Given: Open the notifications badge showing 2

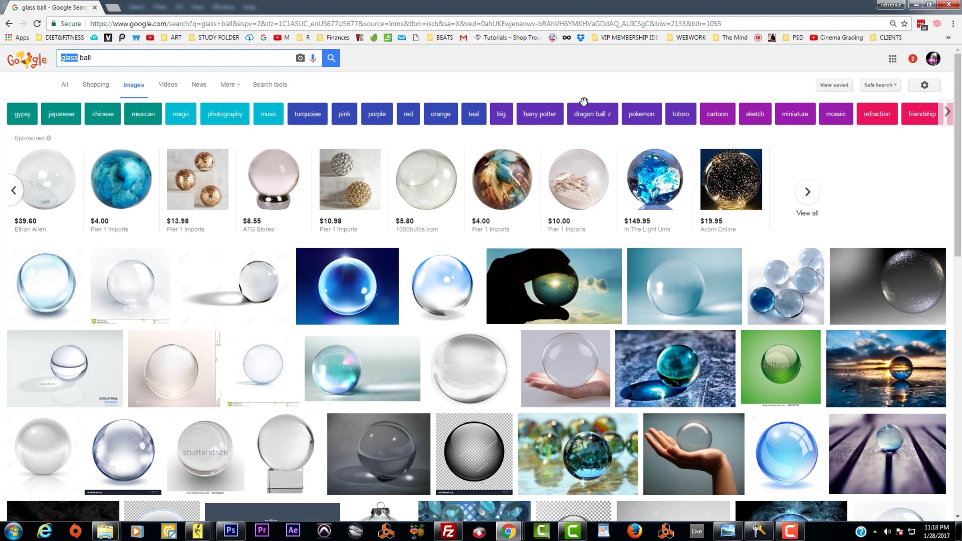Looking at the screenshot, I should tap(913, 59).
